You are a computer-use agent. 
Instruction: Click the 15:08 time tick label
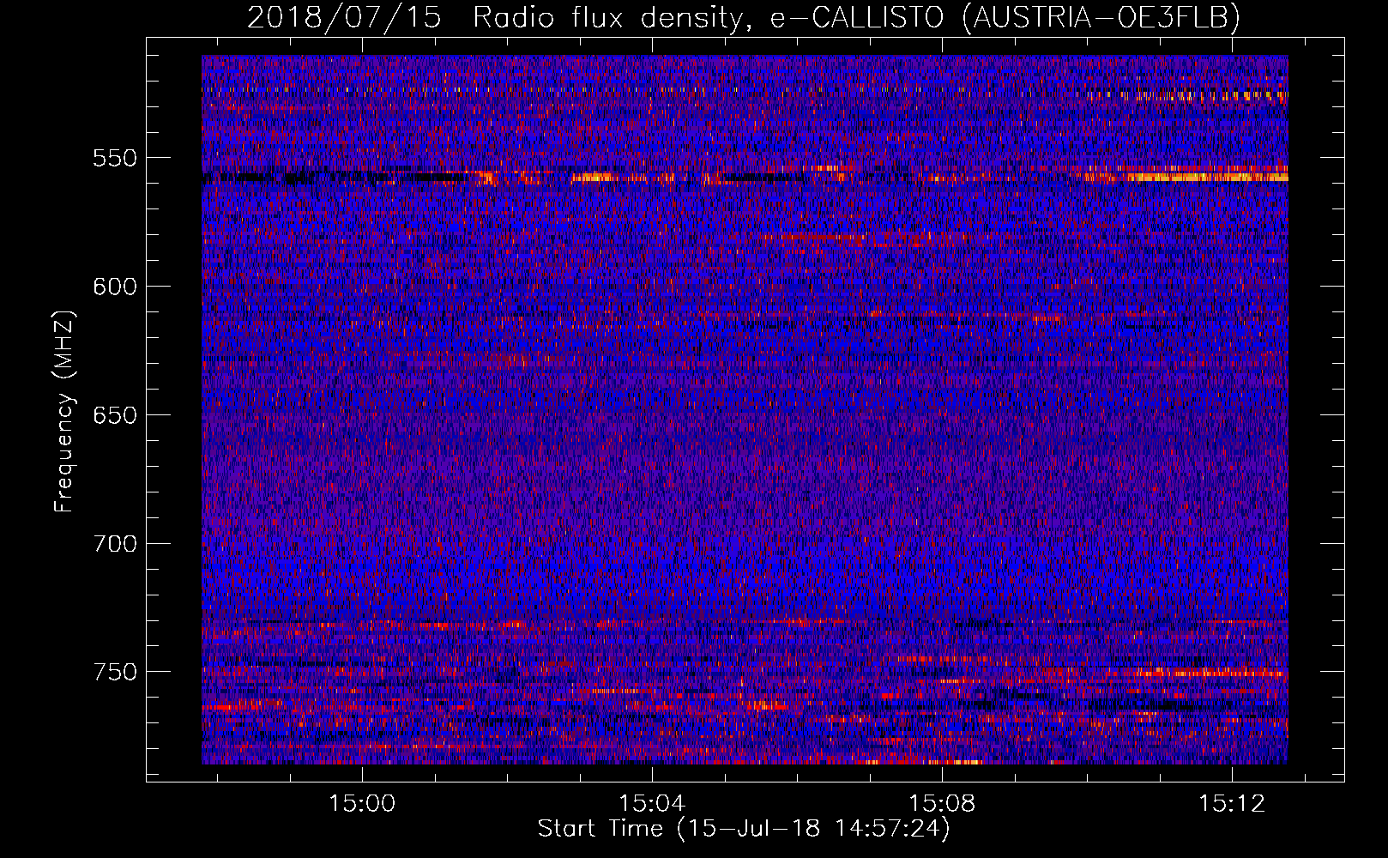(942, 804)
